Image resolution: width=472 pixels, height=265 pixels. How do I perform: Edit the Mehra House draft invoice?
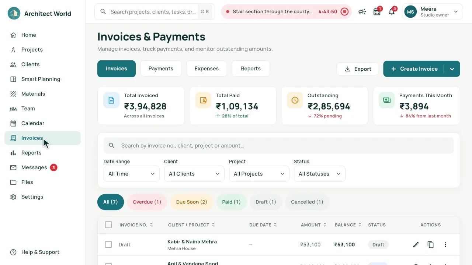point(416,245)
